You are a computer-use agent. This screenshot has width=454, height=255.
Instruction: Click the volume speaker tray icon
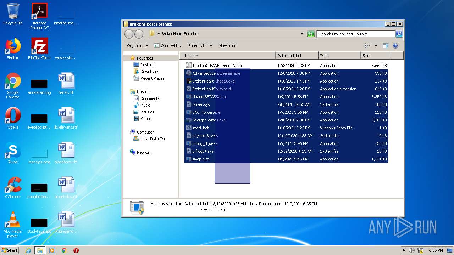412,250
